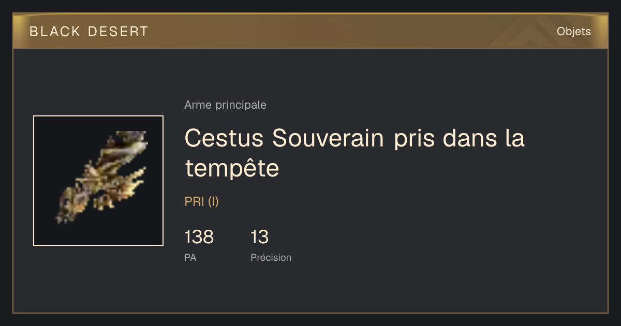Click the word Cestus in item title
621x326 pixels.
click(x=225, y=138)
